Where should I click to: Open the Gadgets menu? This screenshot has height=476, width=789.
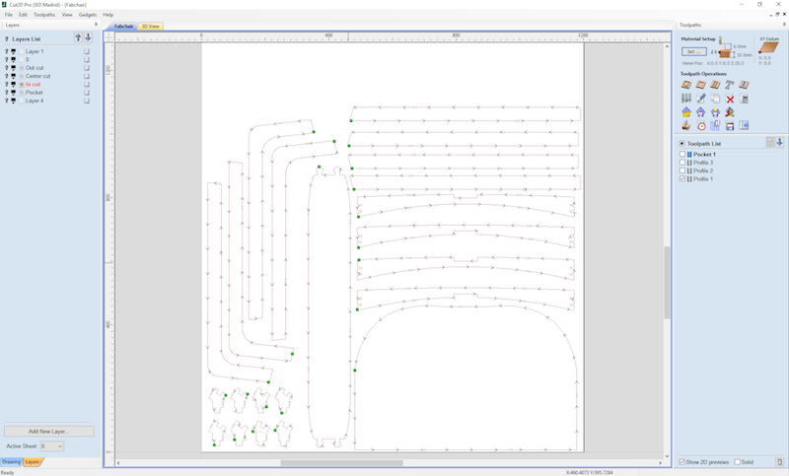88,15
